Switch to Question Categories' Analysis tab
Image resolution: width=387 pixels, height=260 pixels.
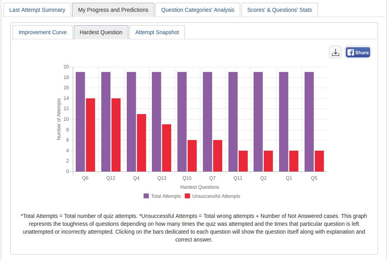(197, 10)
